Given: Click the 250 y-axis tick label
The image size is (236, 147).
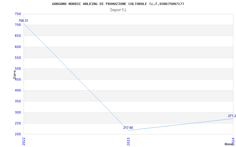Looking at the screenshot, I should coord(18,123).
